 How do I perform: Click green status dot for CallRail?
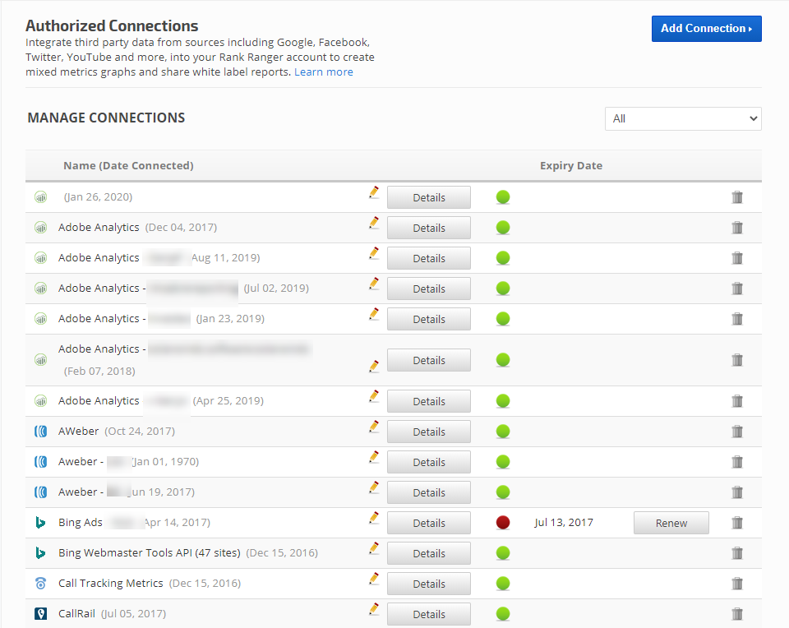coord(503,614)
